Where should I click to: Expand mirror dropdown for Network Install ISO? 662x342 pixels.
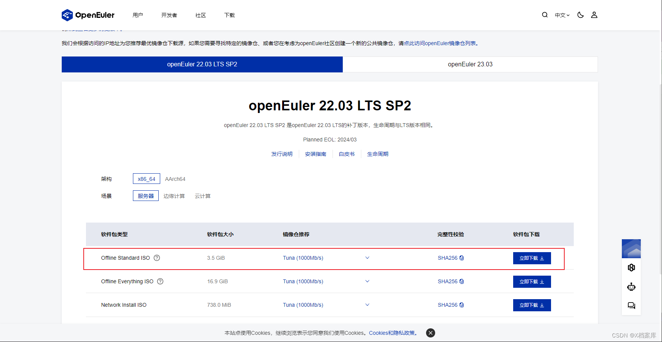tap(367, 305)
